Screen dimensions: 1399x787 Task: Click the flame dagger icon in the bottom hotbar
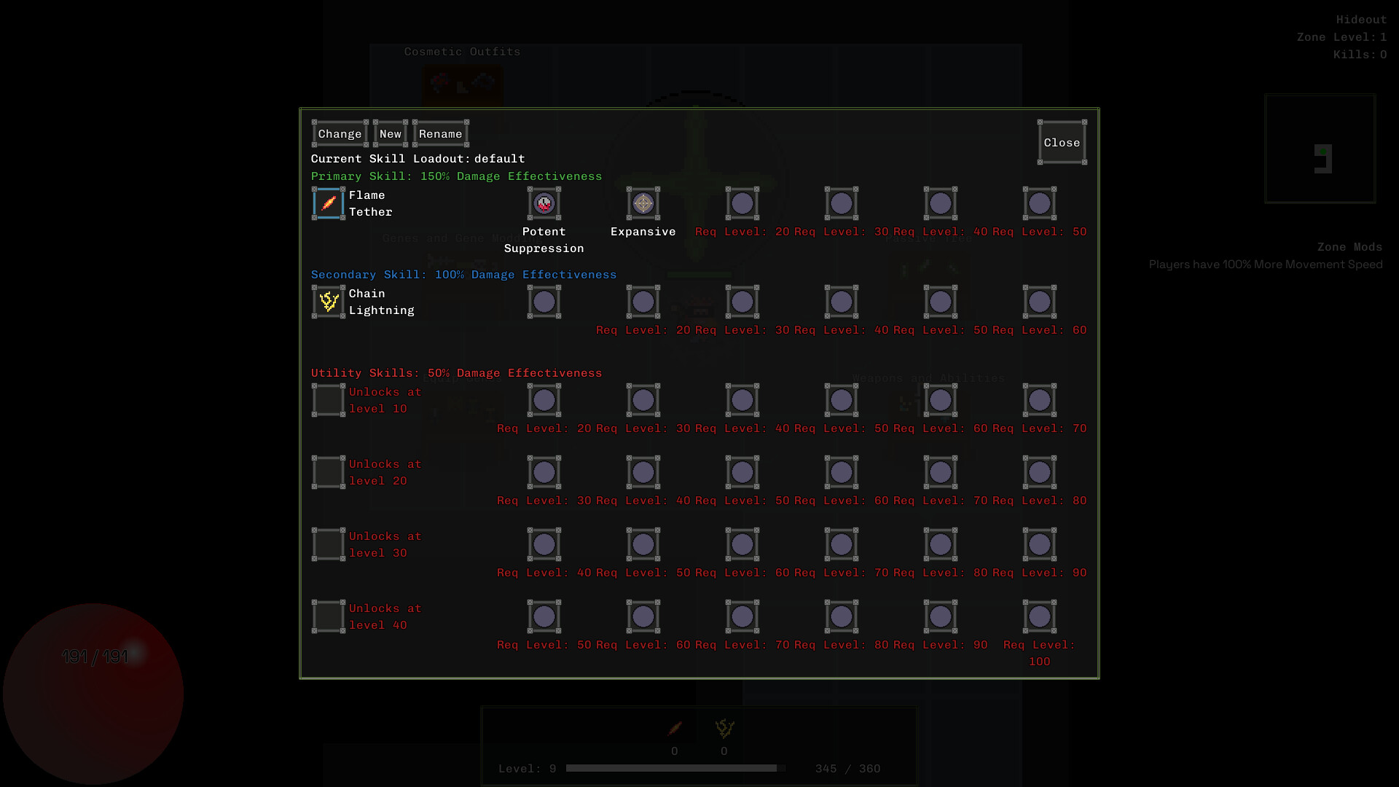click(674, 729)
